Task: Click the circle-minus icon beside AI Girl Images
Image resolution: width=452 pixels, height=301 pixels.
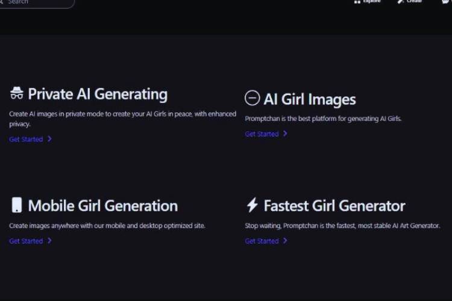Action: click(253, 98)
